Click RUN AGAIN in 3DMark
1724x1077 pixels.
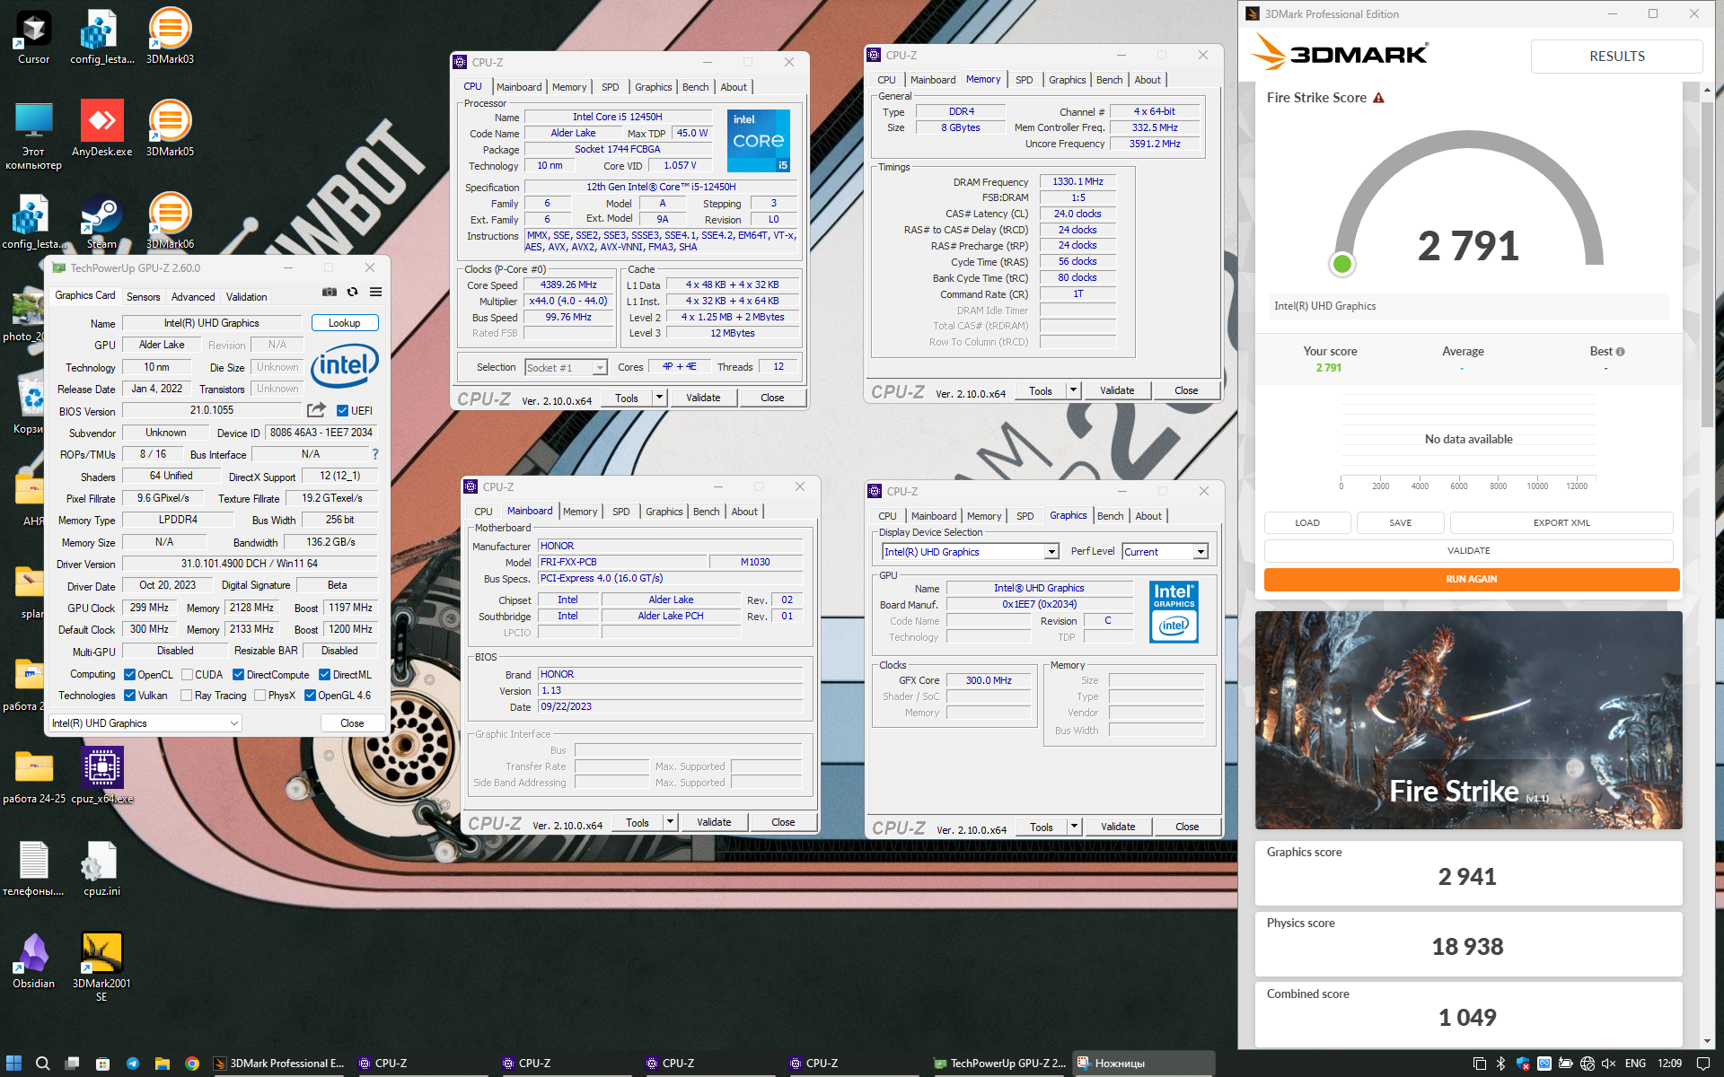(1471, 579)
